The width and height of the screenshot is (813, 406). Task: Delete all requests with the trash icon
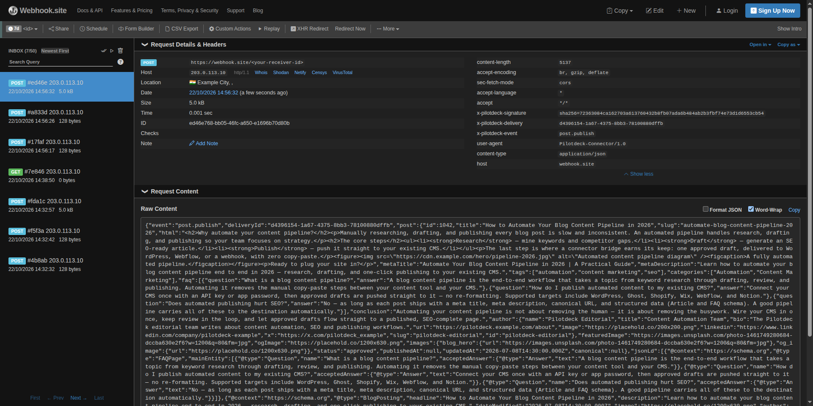pos(120,51)
